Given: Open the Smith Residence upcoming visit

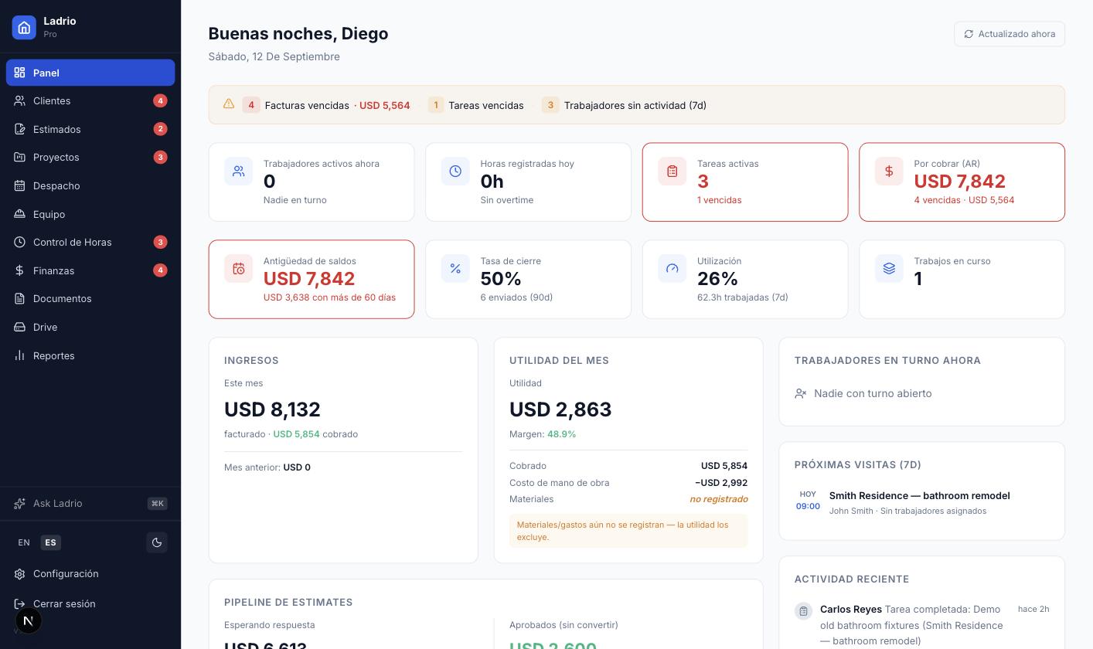Looking at the screenshot, I should click(x=921, y=502).
